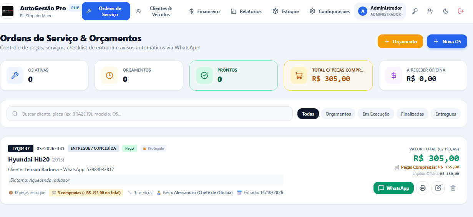Click the PHP badge by app name
This screenshot has width=473, height=217.
[75, 8]
